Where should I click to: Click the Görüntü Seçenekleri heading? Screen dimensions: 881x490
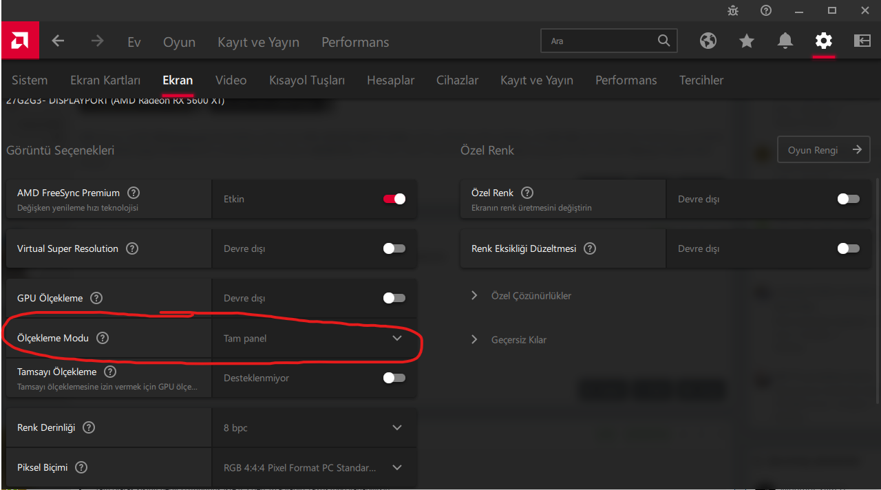[61, 150]
